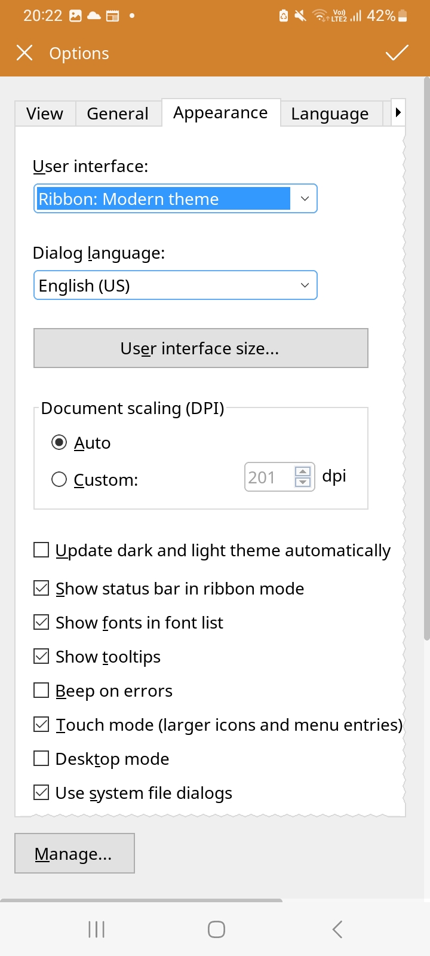430x956 pixels.
Task: Open the Manage button menu
Action: [x=74, y=853]
